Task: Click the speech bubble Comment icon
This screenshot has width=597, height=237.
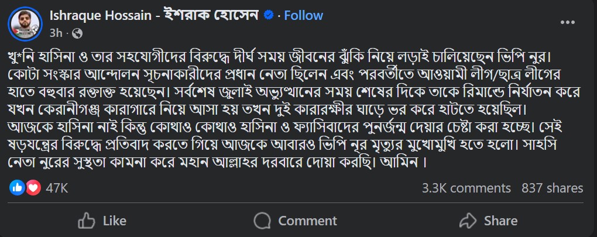Action: click(263, 221)
